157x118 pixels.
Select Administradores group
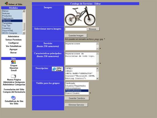tap(77, 88)
